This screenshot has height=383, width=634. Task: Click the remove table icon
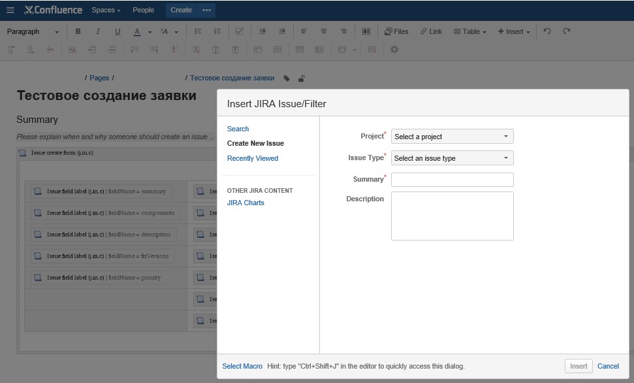(372, 50)
